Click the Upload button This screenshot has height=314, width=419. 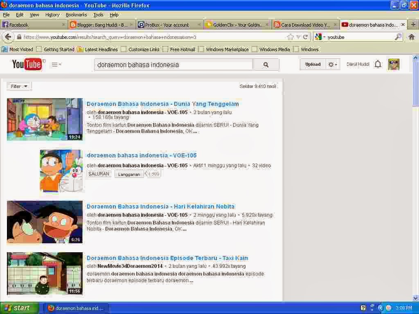pos(313,64)
